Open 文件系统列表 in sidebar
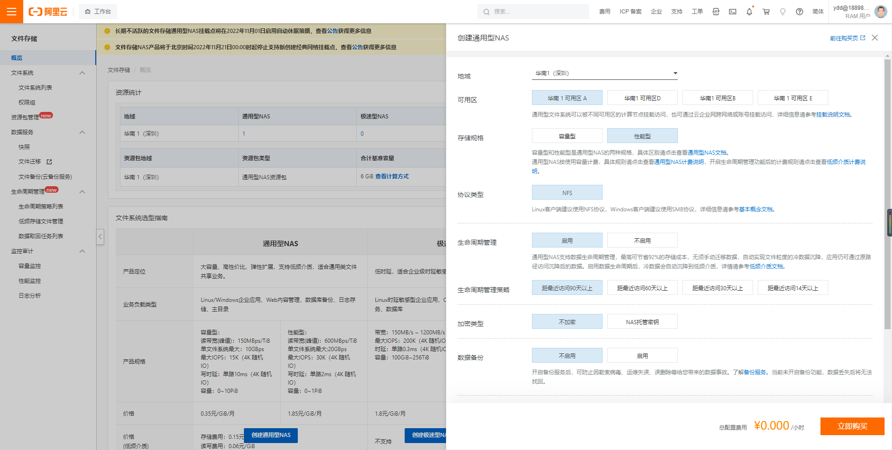 coord(35,88)
